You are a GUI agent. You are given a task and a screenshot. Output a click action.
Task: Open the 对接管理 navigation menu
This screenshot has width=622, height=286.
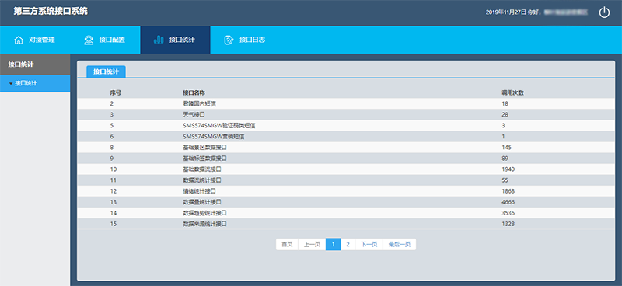[x=35, y=40]
